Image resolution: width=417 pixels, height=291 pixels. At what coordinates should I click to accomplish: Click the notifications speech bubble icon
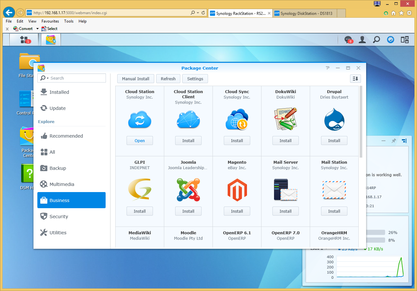[x=348, y=40]
